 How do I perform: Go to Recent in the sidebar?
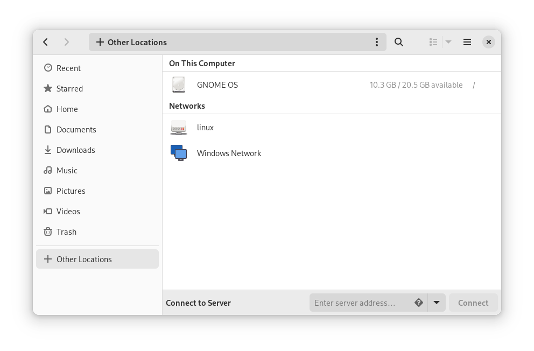click(68, 68)
